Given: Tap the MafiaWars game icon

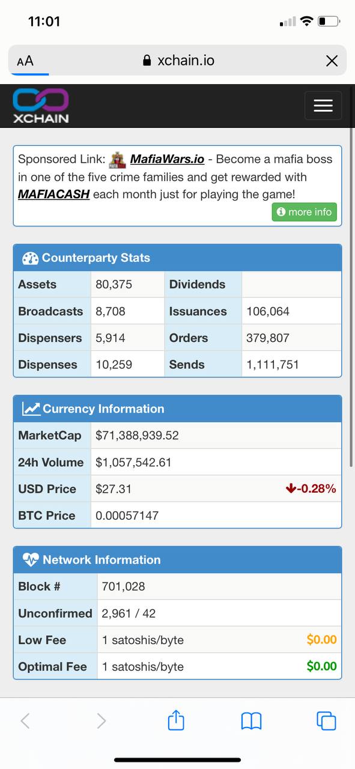Looking at the screenshot, I should [118, 159].
